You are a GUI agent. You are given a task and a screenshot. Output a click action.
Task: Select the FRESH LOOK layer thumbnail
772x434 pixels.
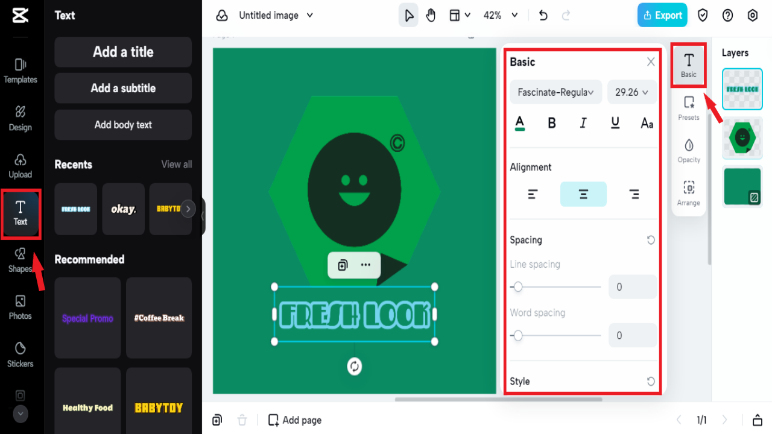click(742, 89)
